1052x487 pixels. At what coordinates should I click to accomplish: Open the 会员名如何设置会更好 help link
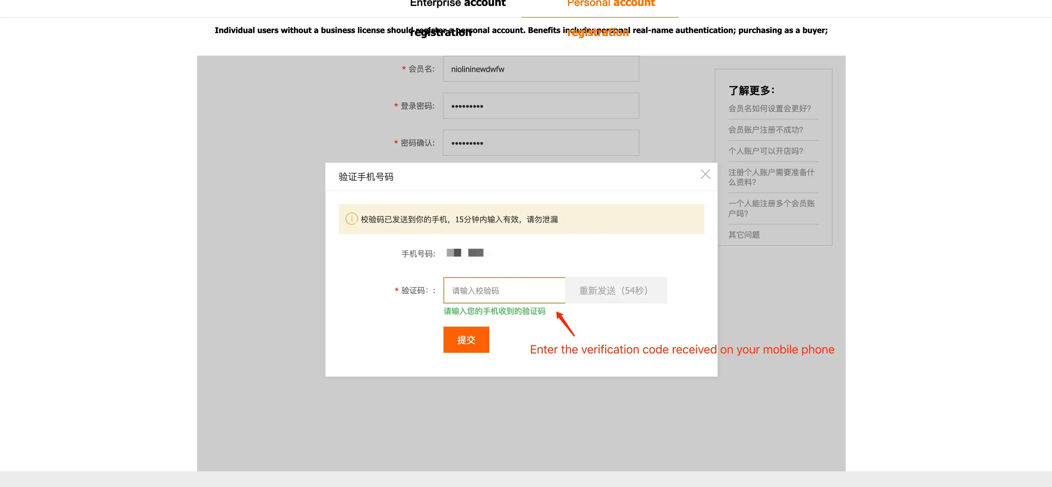point(769,109)
